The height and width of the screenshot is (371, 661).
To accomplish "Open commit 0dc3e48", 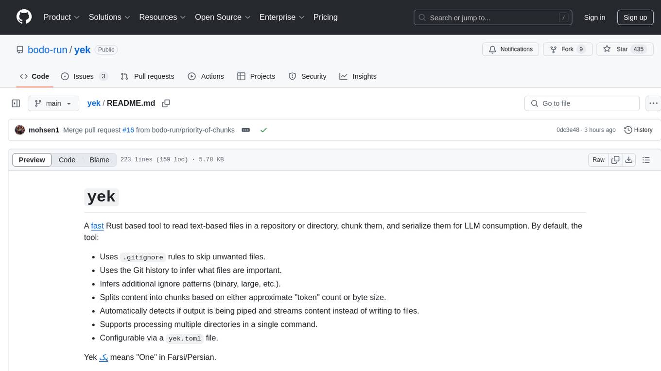I will point(568,130).
